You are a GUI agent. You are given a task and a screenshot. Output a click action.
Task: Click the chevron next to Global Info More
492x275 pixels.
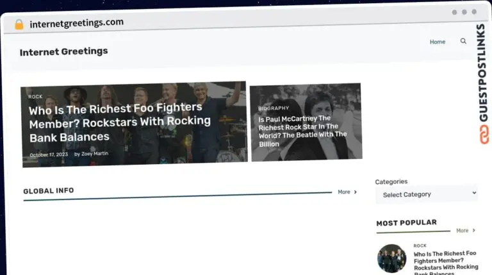(x=355, y=192)
